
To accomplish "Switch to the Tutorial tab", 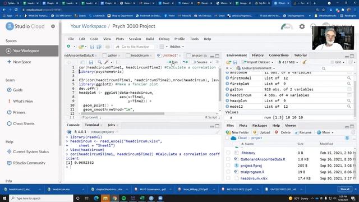I will point(300,55).
